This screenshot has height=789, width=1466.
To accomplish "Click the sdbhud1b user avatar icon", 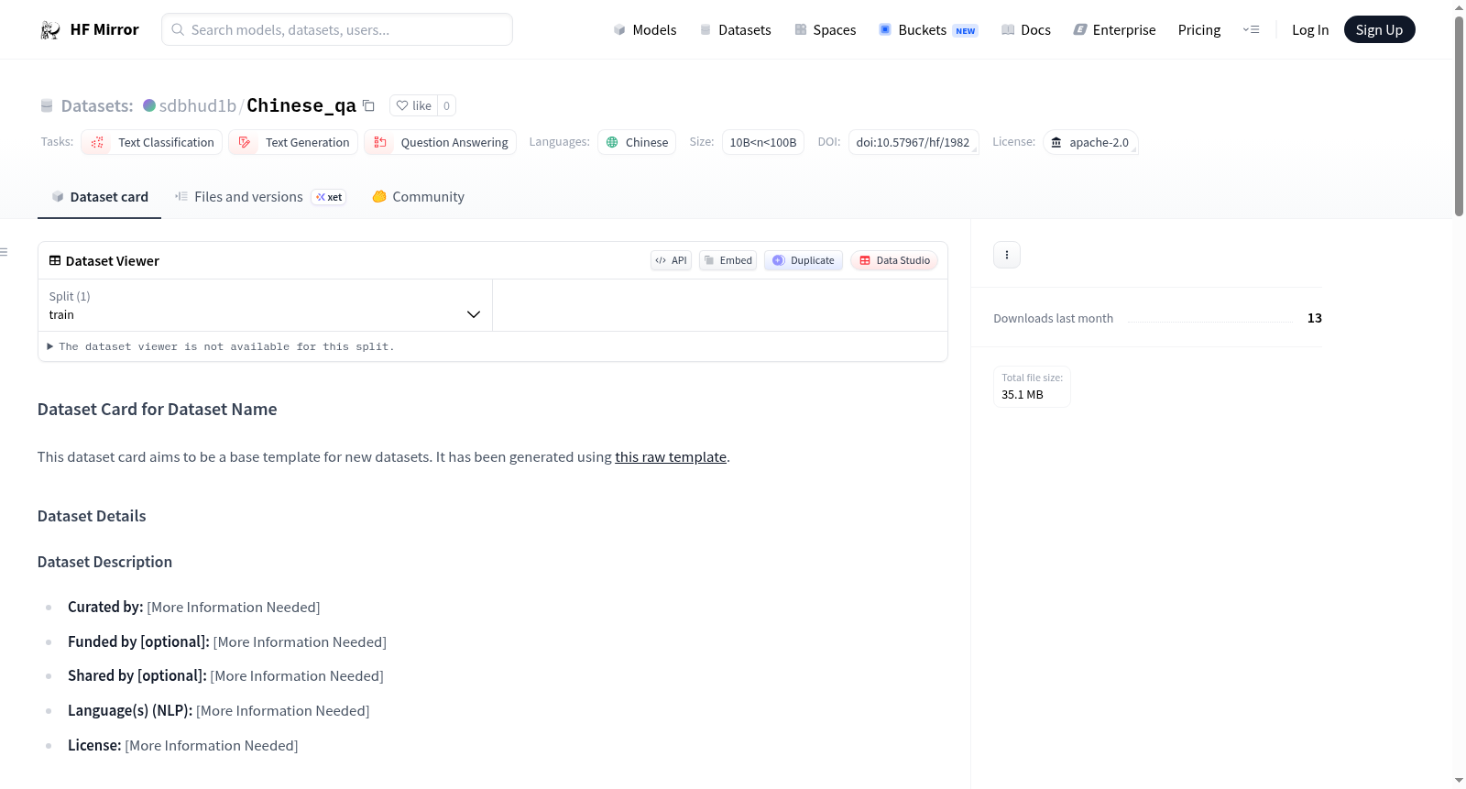I will tap(149, 105).
